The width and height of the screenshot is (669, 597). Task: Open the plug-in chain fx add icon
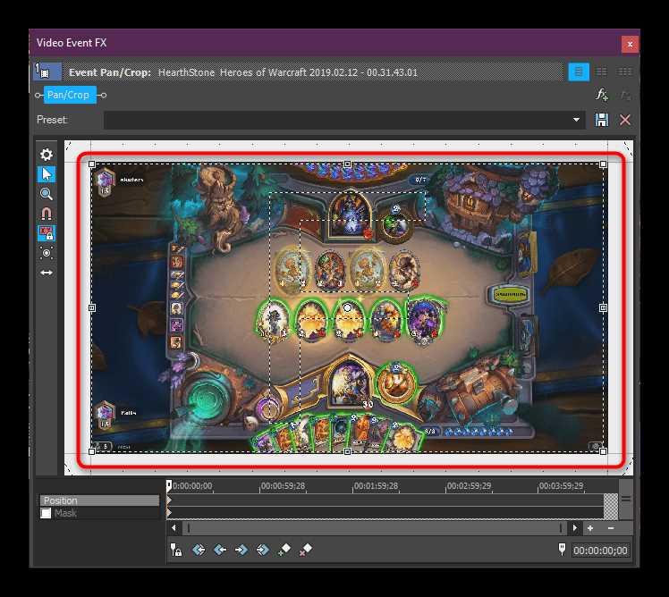pos(602,95)
